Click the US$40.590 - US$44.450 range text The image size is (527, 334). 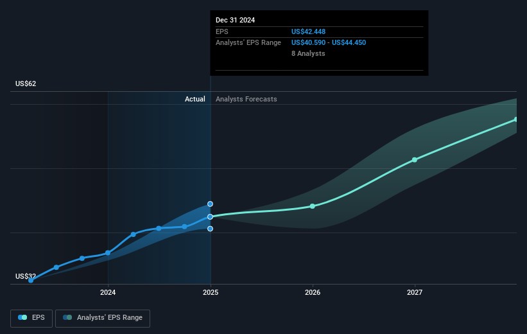(x=328, y=42)
